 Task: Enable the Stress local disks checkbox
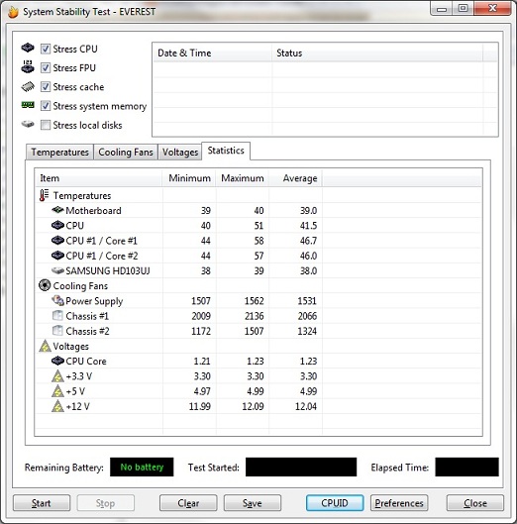click(46, 125)
